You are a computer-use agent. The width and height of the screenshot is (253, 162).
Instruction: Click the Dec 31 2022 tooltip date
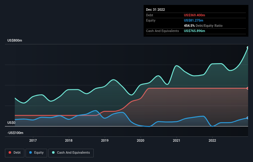pos(155,10)
